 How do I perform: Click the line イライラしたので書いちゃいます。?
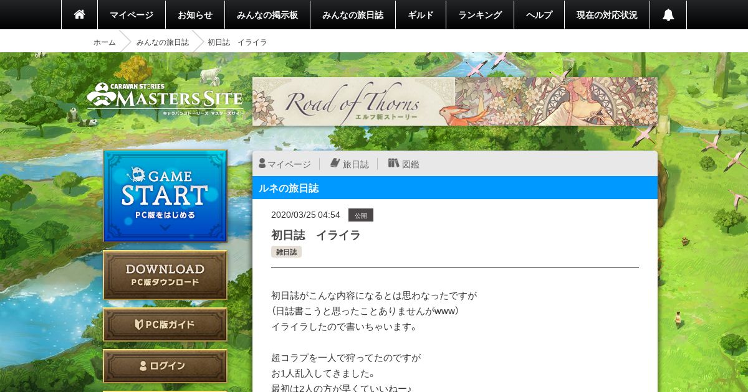pos(344,327)
